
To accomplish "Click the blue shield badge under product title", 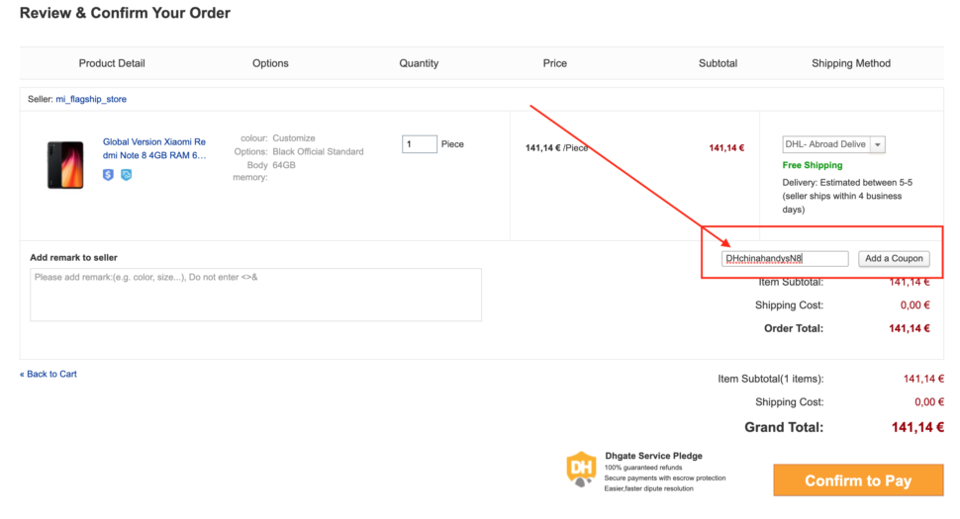I will click(108, 175).
